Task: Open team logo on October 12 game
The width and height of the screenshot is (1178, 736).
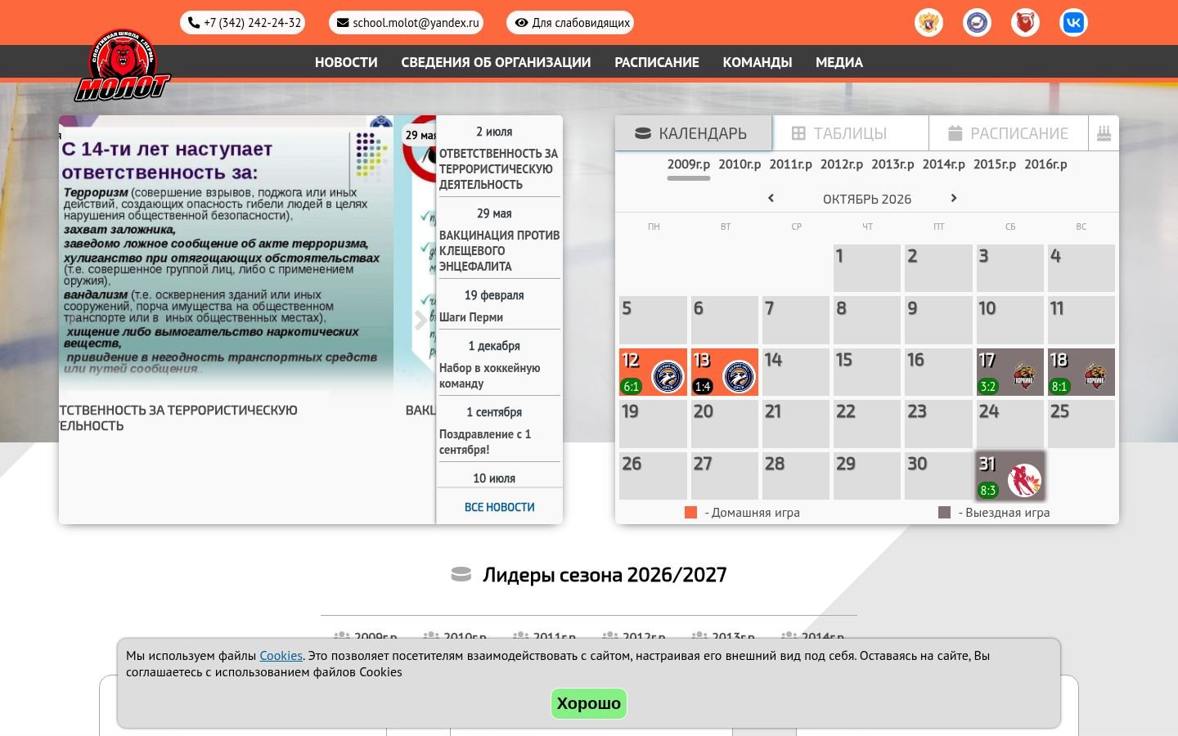Action: 668,377
